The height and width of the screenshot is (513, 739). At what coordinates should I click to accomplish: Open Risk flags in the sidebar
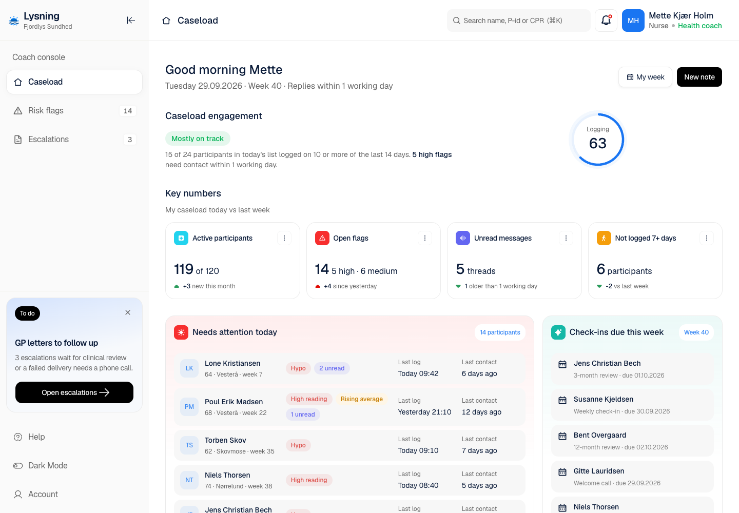click(74, 111)
